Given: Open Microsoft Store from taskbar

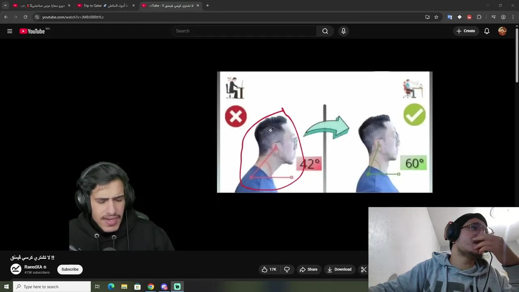Looking at the screenshot, I should [x=137, y=287].
